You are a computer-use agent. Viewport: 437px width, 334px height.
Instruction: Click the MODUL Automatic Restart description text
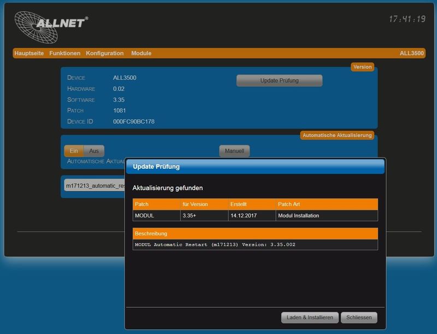(215, 244)
